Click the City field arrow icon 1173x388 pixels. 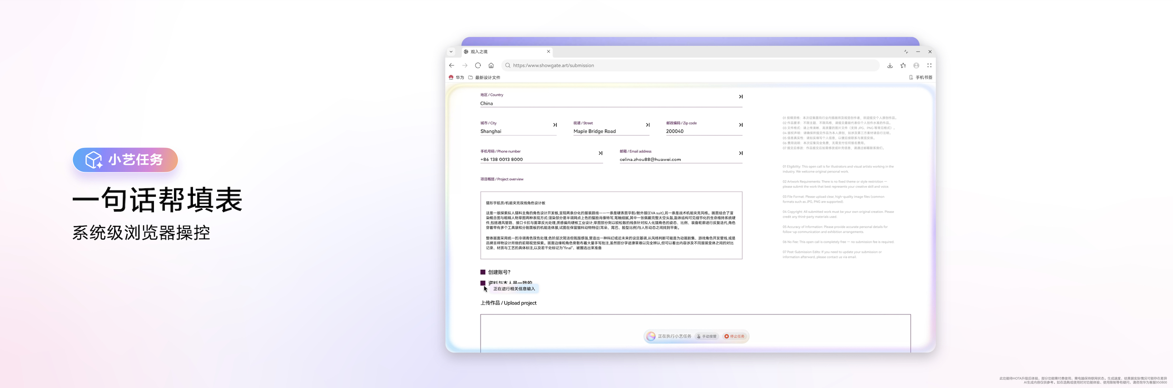(555, 125)
